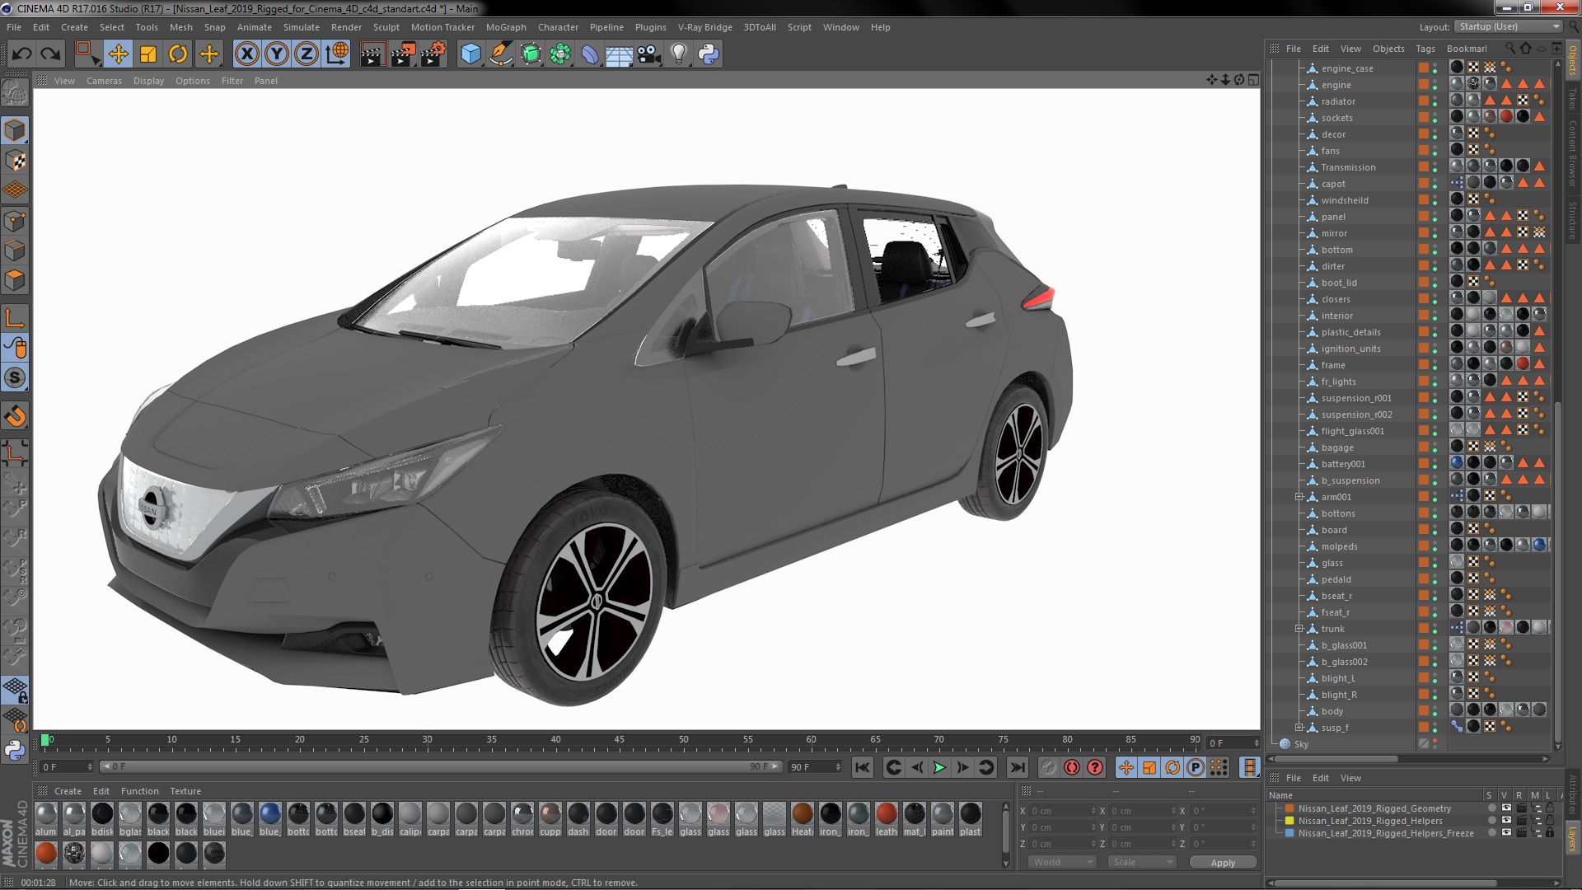Open the Scale mode dropdown

(1142, 862)
